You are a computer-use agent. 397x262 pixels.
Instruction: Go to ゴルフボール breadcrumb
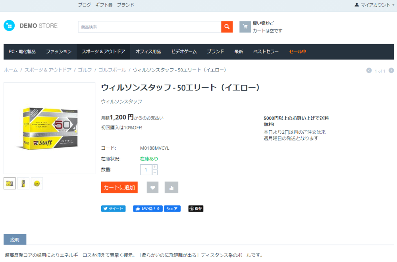point(112,70)
